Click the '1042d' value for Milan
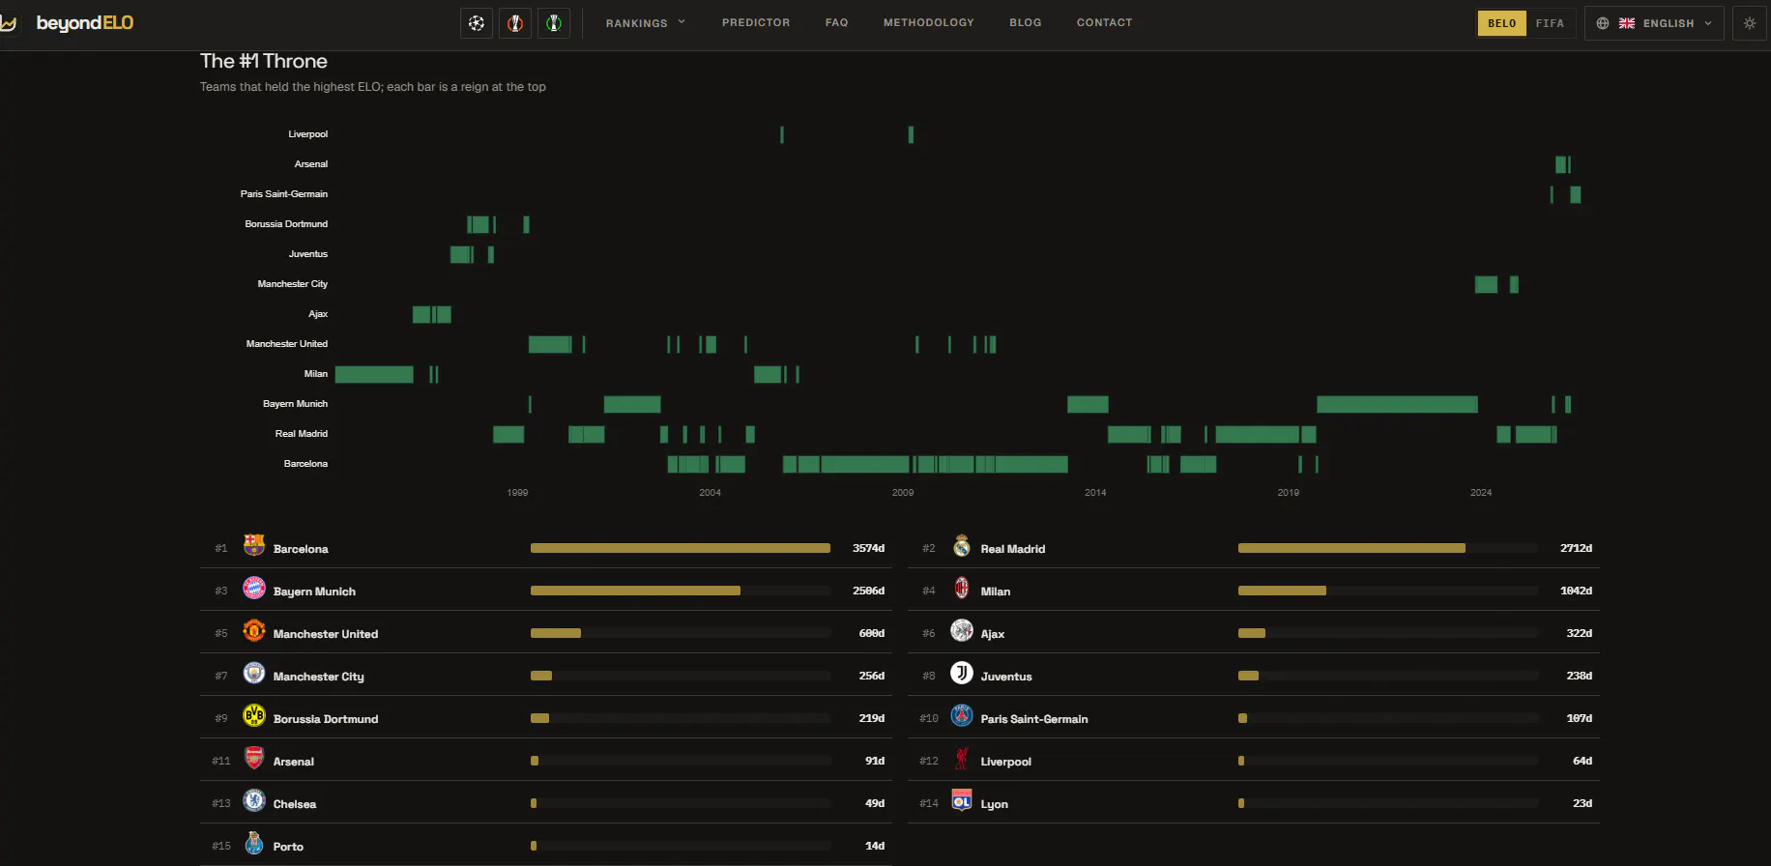1771x866 pixels. pyautogui.click(x=1576, y=591)
